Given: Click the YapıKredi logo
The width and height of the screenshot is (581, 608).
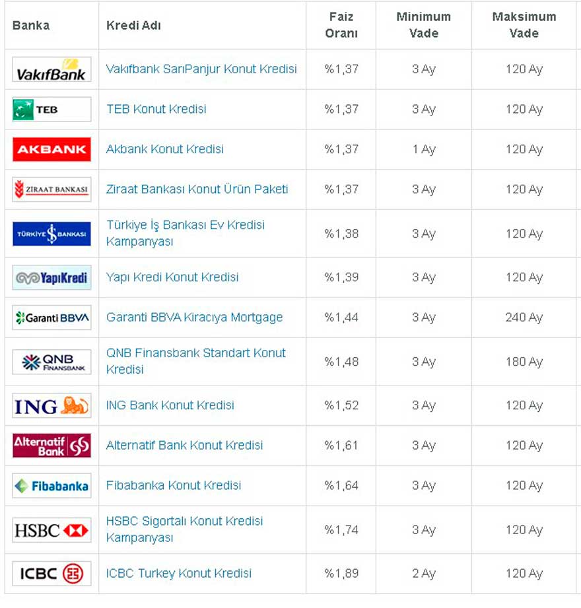Looking at the screenshot, I should tap(51, 278).
